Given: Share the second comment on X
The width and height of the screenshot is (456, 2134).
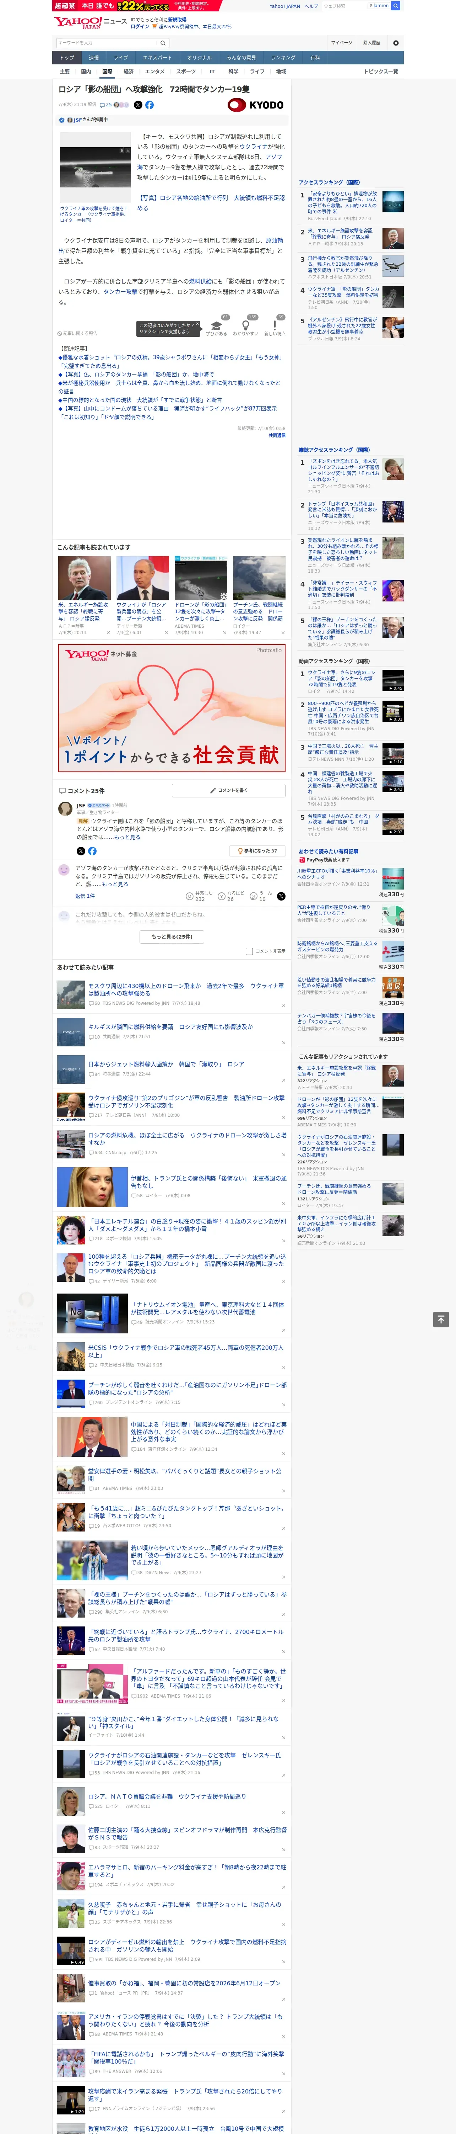Looking at the screenshot, I should pos(281,896).
